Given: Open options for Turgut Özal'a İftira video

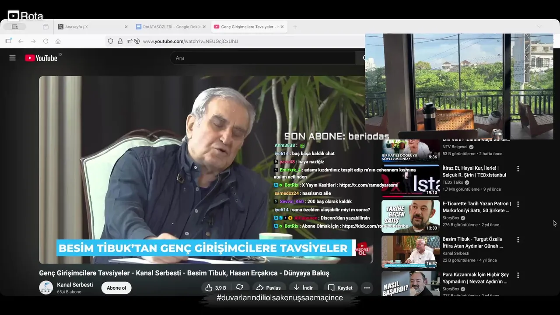Looking at the screenshot, I should coord(518,240).
